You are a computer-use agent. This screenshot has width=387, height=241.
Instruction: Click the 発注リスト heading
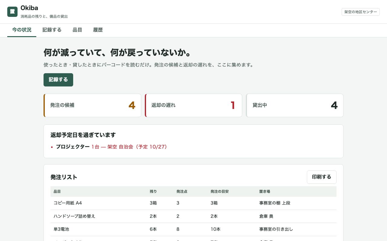coord(64,177)
